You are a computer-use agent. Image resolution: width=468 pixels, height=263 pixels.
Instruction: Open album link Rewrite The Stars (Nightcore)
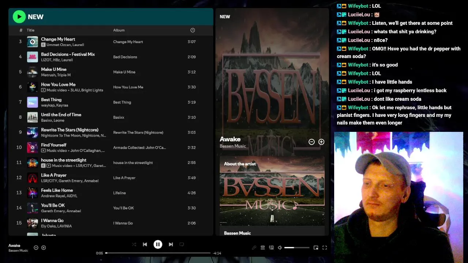[x=138, y=132]
